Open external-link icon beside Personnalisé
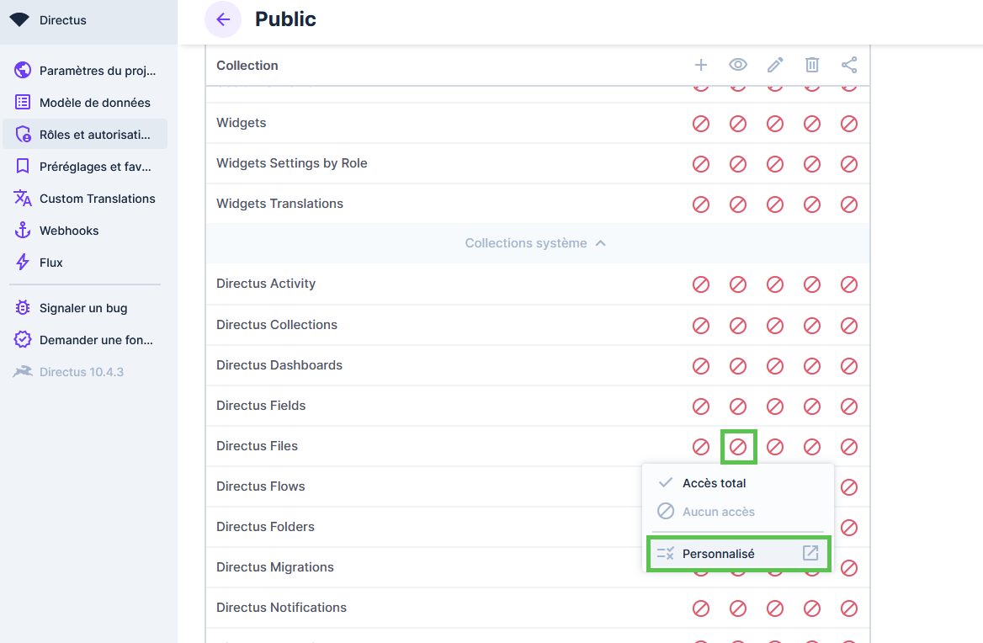The width and height of the screenshot is (983, 643). pyautogui.click(x=810, y=553)
